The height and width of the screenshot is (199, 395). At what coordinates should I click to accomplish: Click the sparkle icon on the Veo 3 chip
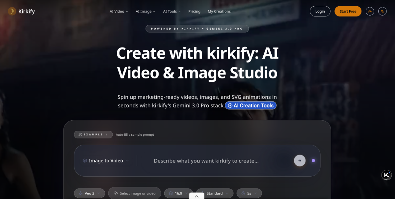pyautogui.click(x=80, y=193)
